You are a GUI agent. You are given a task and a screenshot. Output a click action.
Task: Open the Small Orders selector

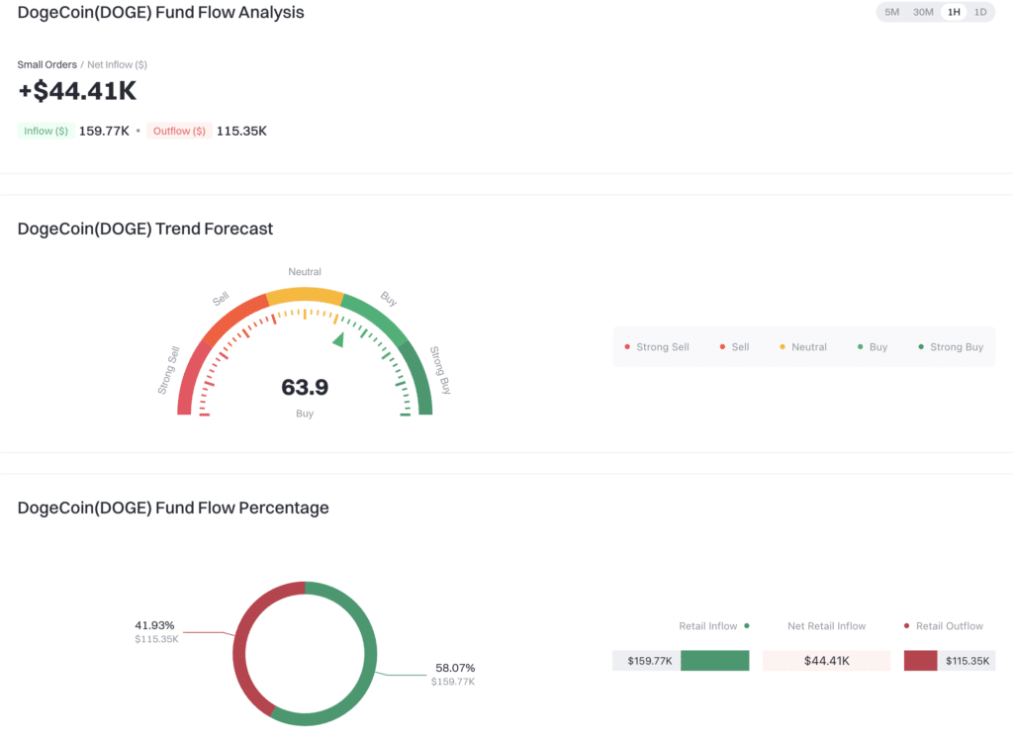point(46,64)
